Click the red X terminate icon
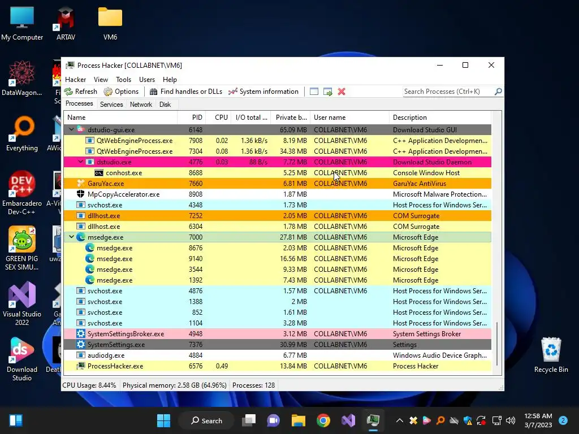Image resolution: width=579 pixels, height=434 pixels. click(x=342, y=92)
